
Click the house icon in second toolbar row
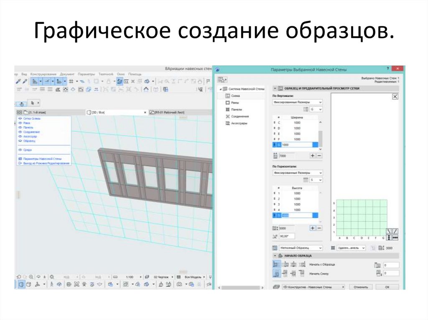tap(146, 89)
